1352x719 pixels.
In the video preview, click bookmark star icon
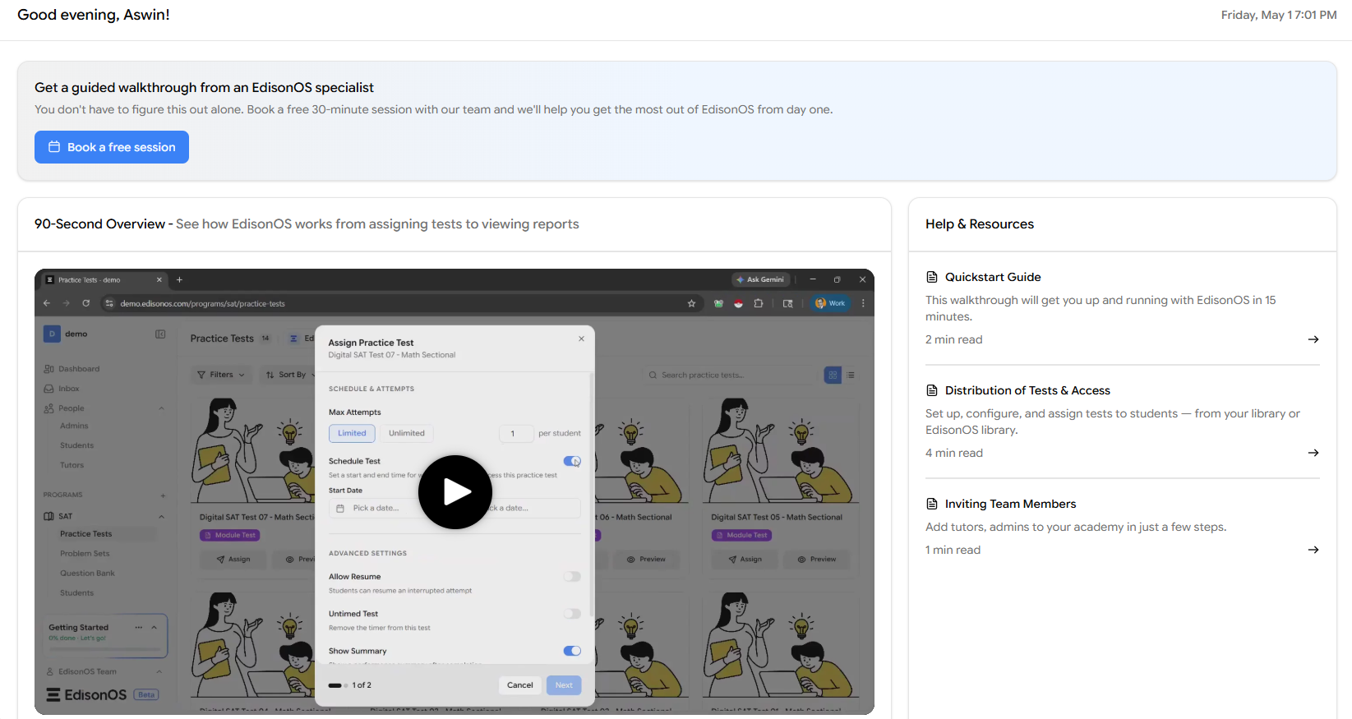691,303
